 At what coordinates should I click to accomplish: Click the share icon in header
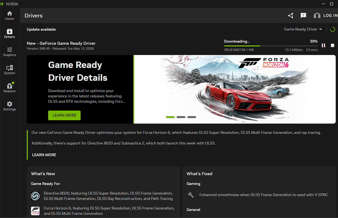point(291,15)
